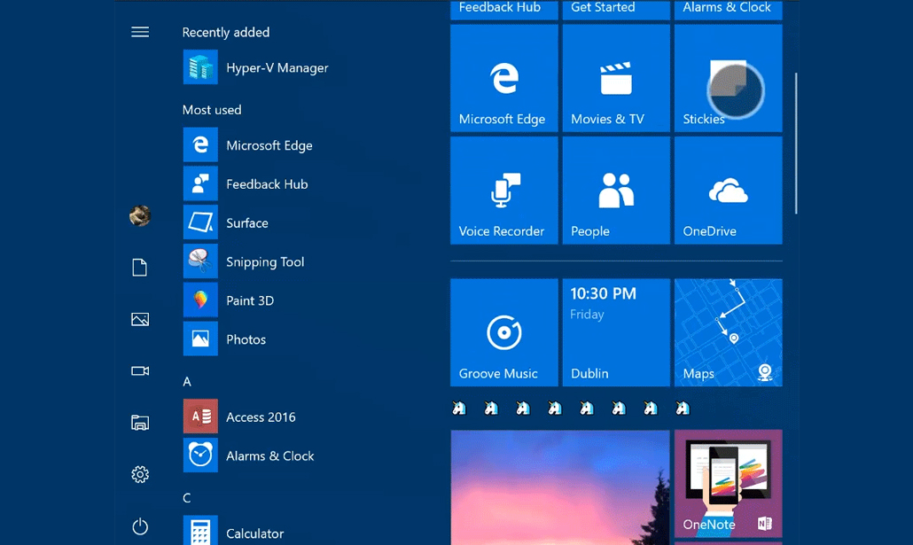This screenshot has width=913, height=545.
Task: Open the Voice Recorder tile
Action: [504, 191]
